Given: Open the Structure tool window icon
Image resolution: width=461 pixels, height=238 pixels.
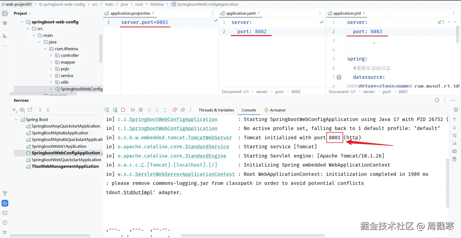Looking at the screenshot, I should 5,36.
